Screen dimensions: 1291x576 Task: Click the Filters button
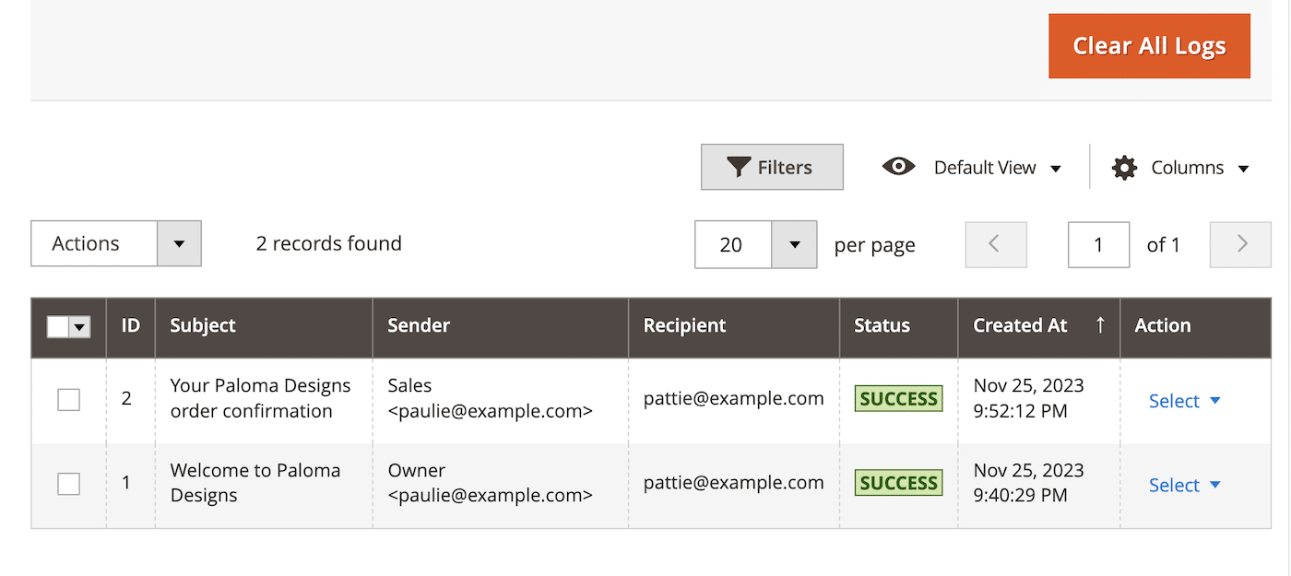click(772, 167)
